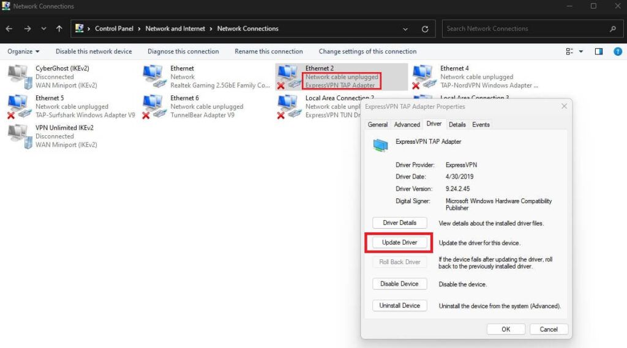Select the CyberGhost (IKEv2) connection icon
The width and height of the screenshot is (627, 348).
[20, 76]
